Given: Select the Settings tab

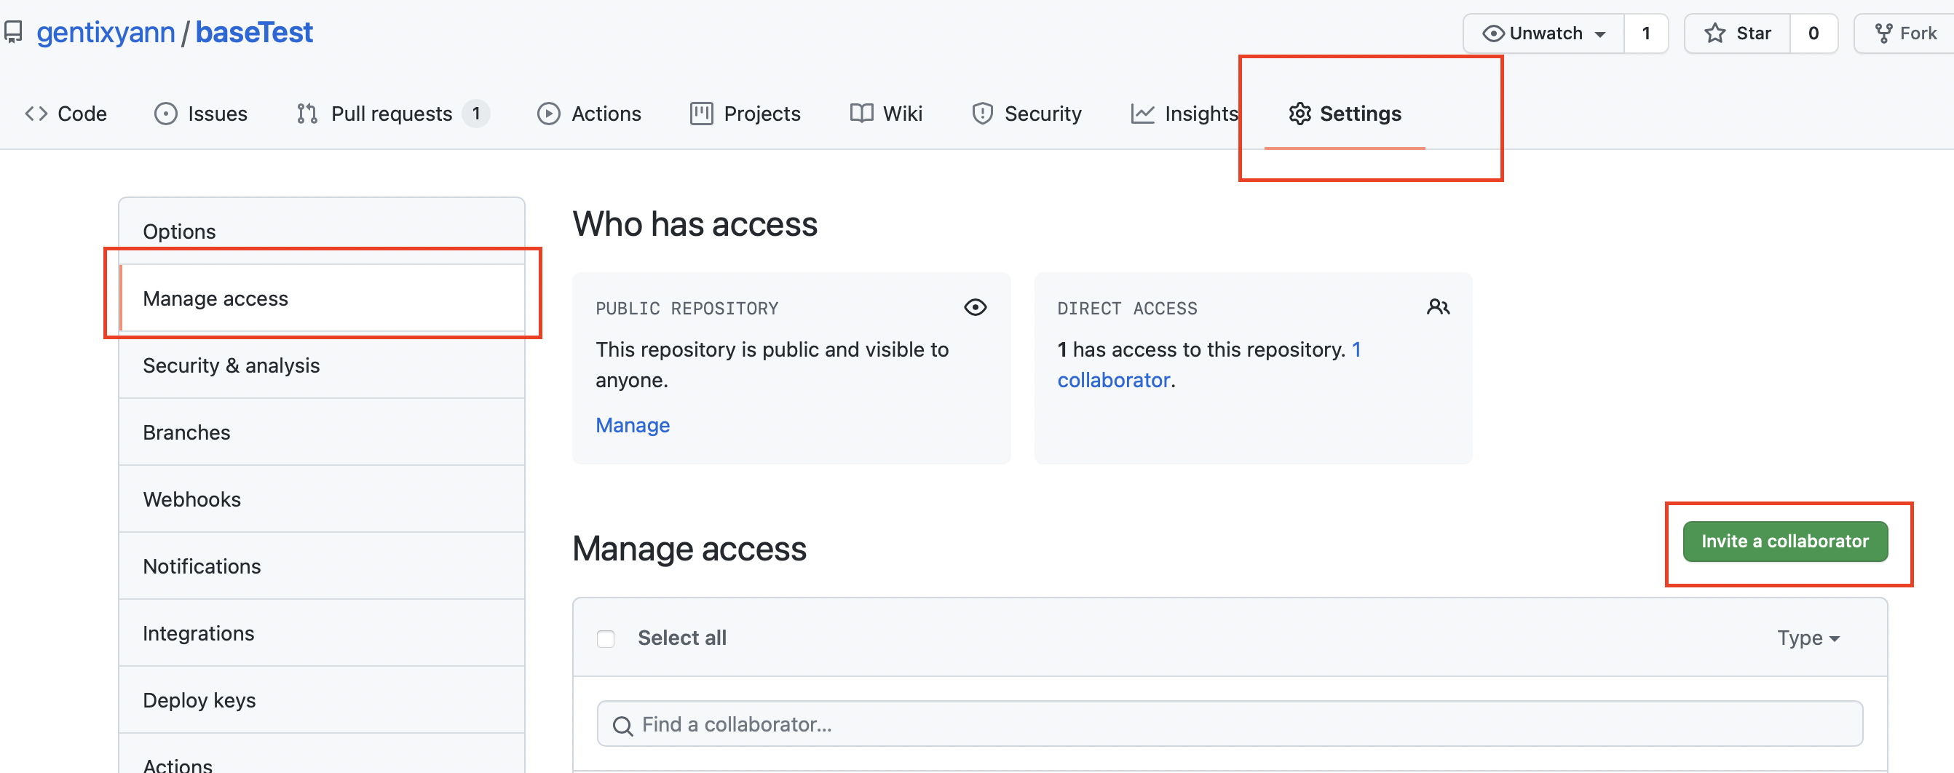Looking at the screenshot, I should [1345, 114].
